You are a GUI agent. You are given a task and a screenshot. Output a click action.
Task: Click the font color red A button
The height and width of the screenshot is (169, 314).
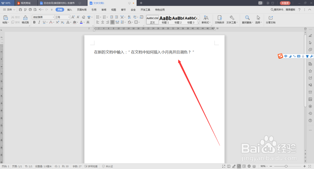tap(81, 22)
